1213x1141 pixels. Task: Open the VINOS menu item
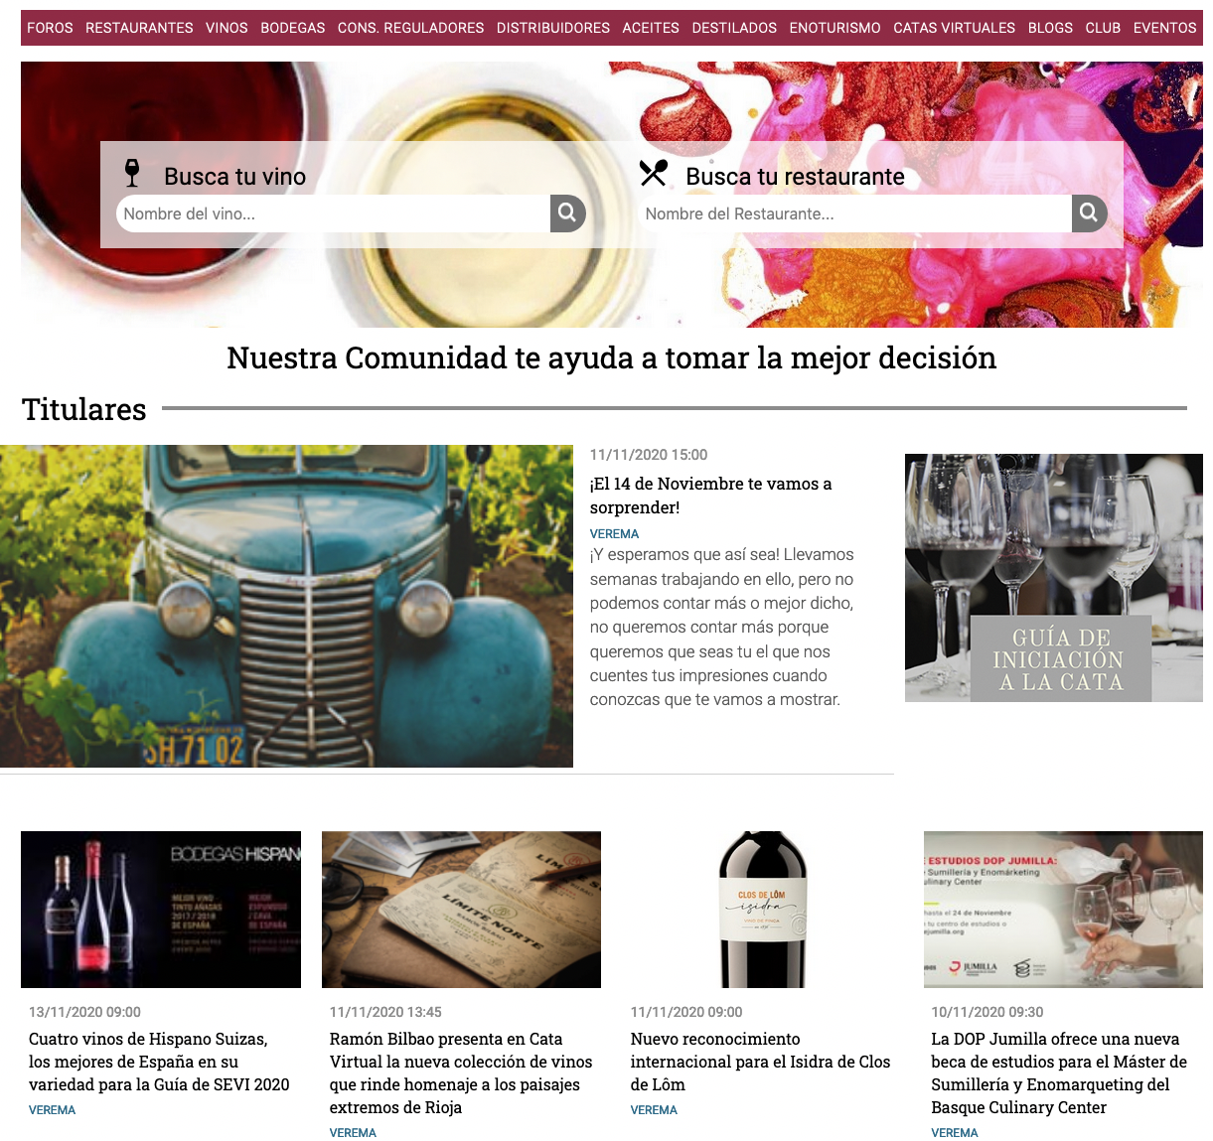(227, 28)
